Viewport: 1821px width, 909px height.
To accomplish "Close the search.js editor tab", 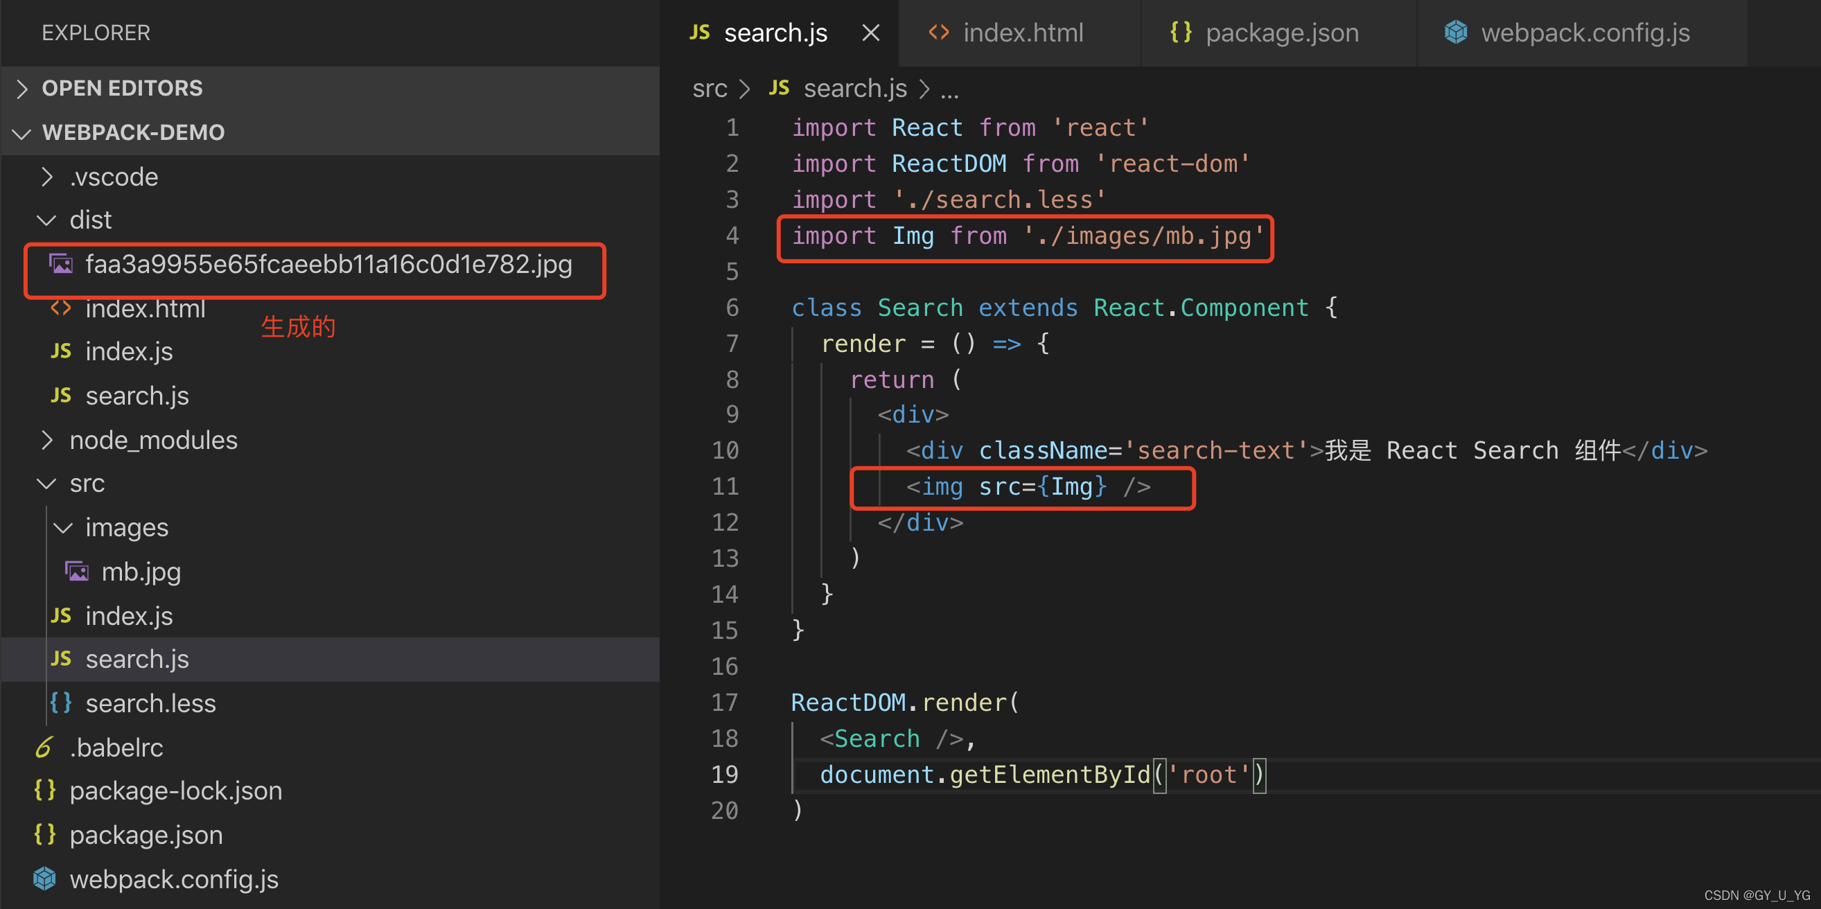I will [871, 33].
